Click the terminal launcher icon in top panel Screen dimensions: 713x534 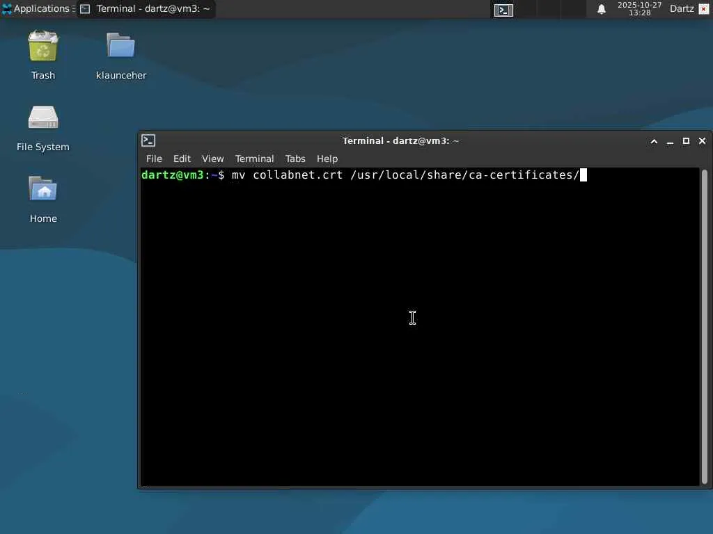click(x=503, y=10)
